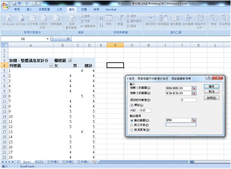Click the select-all corner of worksheet

5,45
